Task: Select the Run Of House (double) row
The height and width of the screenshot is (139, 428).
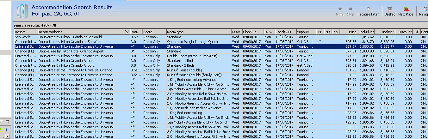Action: 221,70
